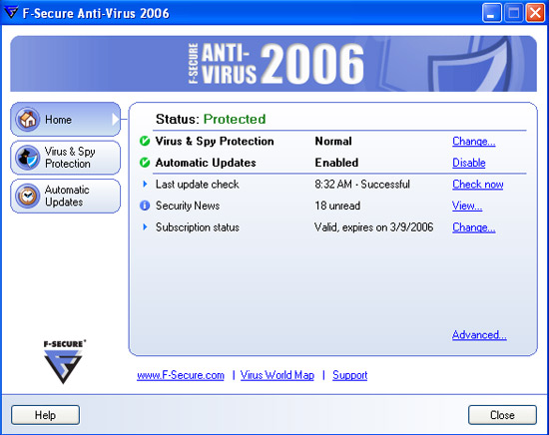Image resolution: width=549 pixels, height=435 pixels.
Task: Click the 'Last update check' label
Action: pos(197,185)
